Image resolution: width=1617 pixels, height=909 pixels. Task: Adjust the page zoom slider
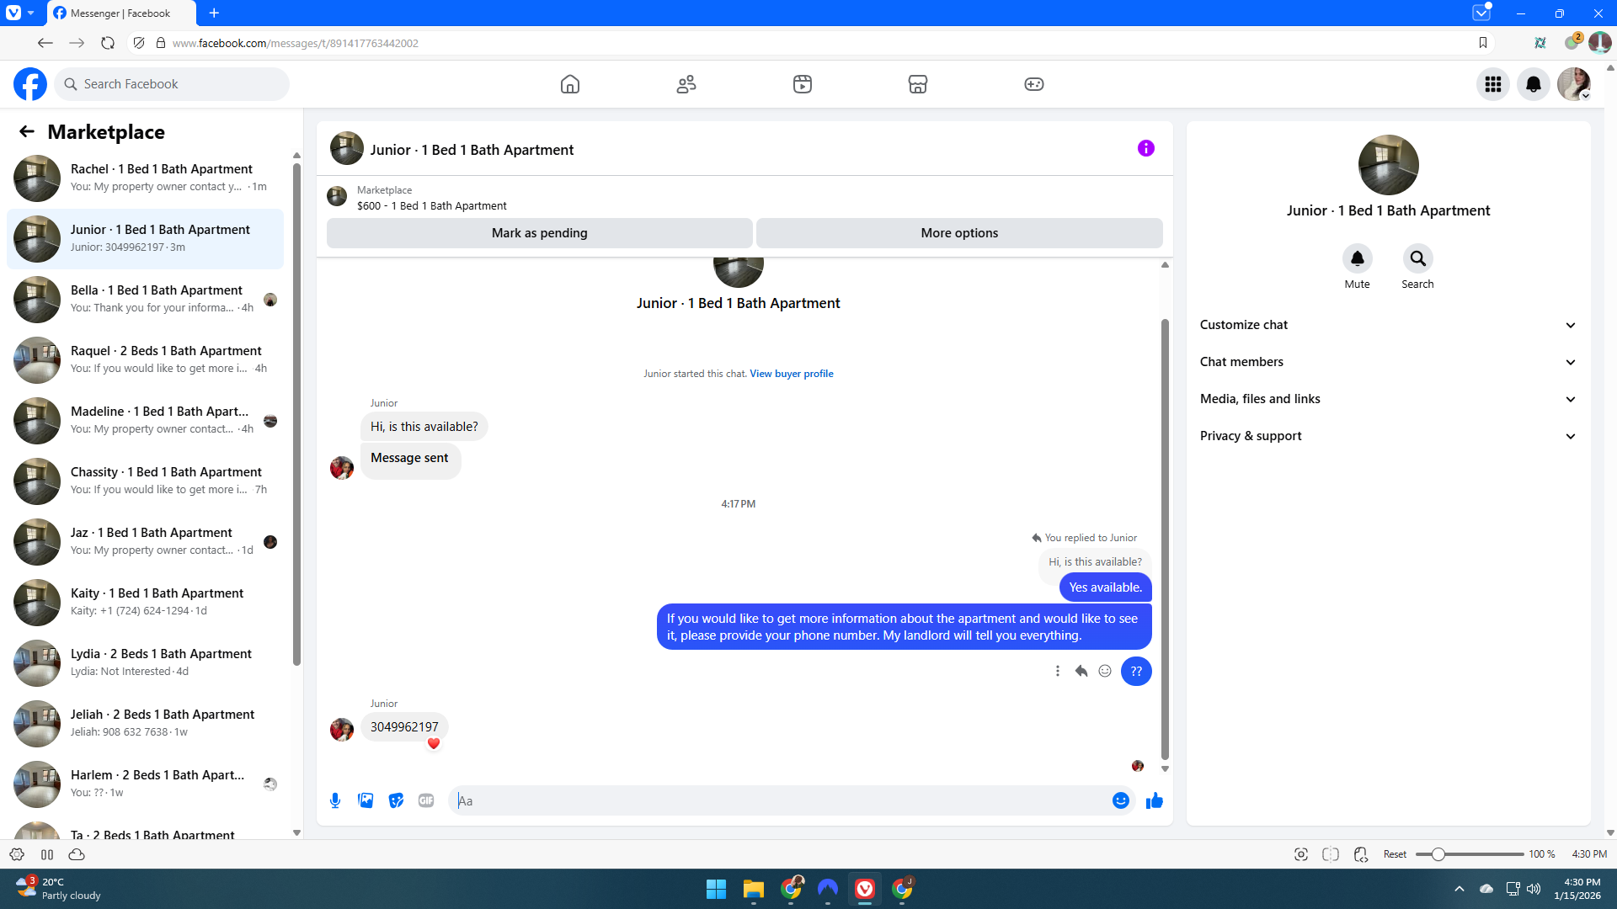[x=1438, y=854]
